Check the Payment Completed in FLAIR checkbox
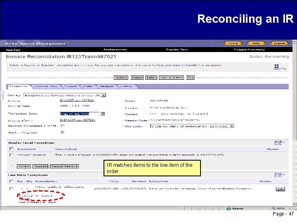Viewport: 297px width, 223px height. tap(63, 126)
